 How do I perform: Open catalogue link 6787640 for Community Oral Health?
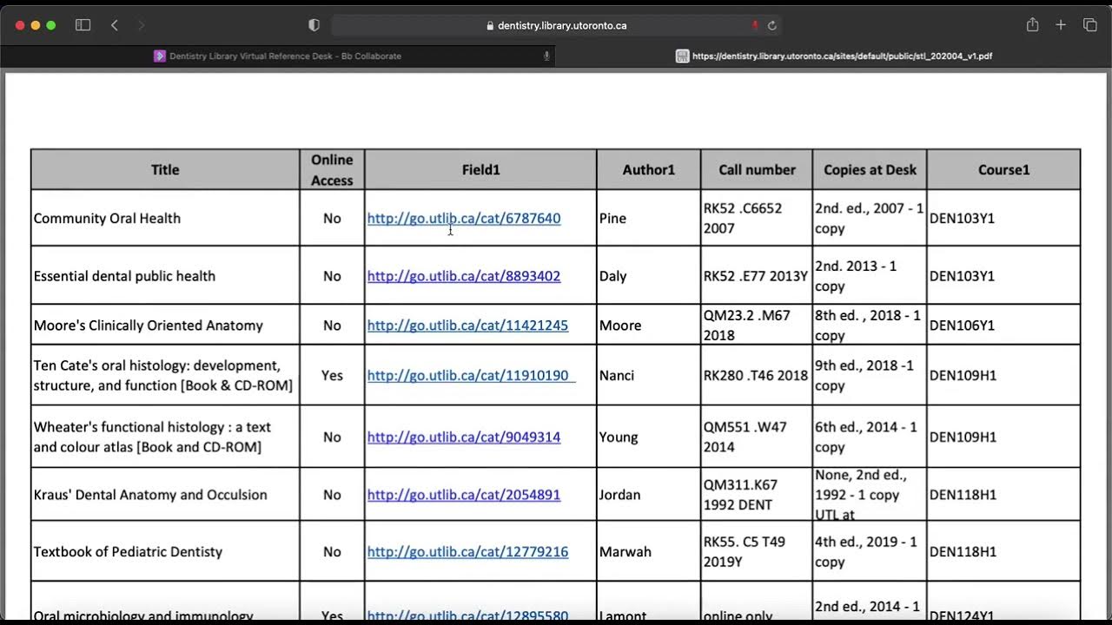[464, 219]
